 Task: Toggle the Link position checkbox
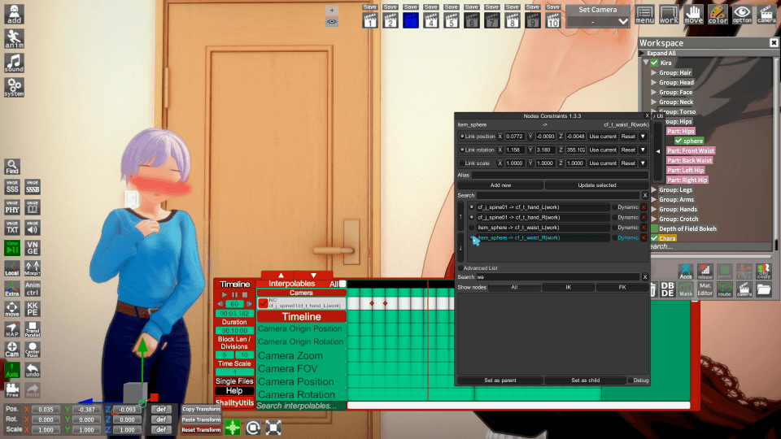(461, 137)
